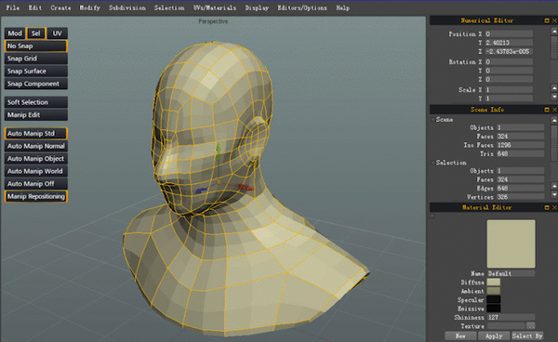Click the Material Editor panel float icon
This screenshot has width=558, height=342.
(x=547, y=207)
